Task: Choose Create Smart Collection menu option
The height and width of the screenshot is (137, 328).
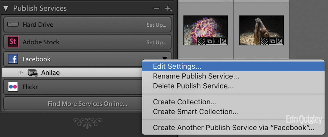Action: [x=196, y=112]
